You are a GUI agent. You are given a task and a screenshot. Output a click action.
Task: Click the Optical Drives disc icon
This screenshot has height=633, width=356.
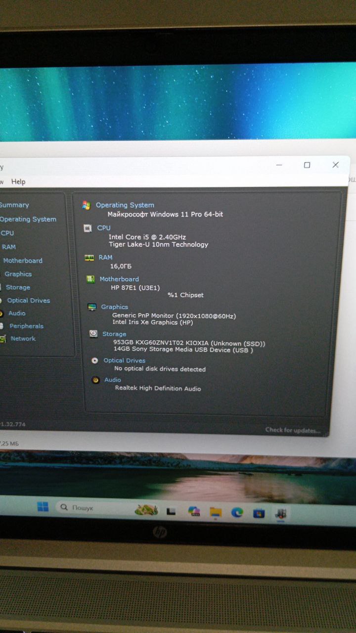tap(94, 361)
